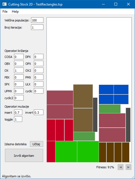The image size is (135, 179).
Task: Show the next solution with right arrow
Action: [x=128, y=167]
